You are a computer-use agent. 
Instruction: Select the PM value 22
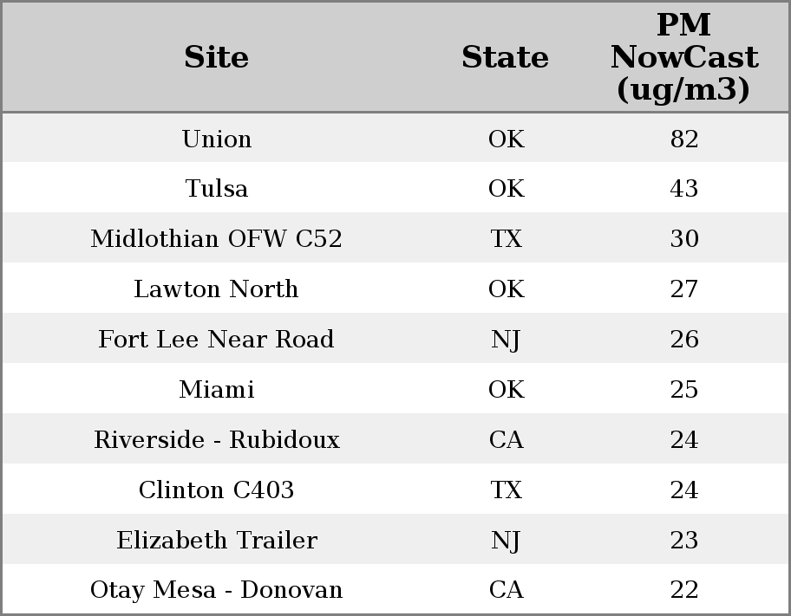[x=683, y=590]
